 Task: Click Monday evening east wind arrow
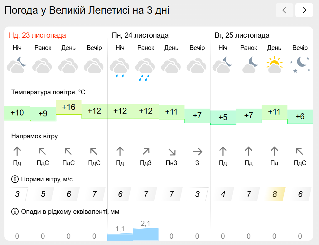[x=197, y=152]
